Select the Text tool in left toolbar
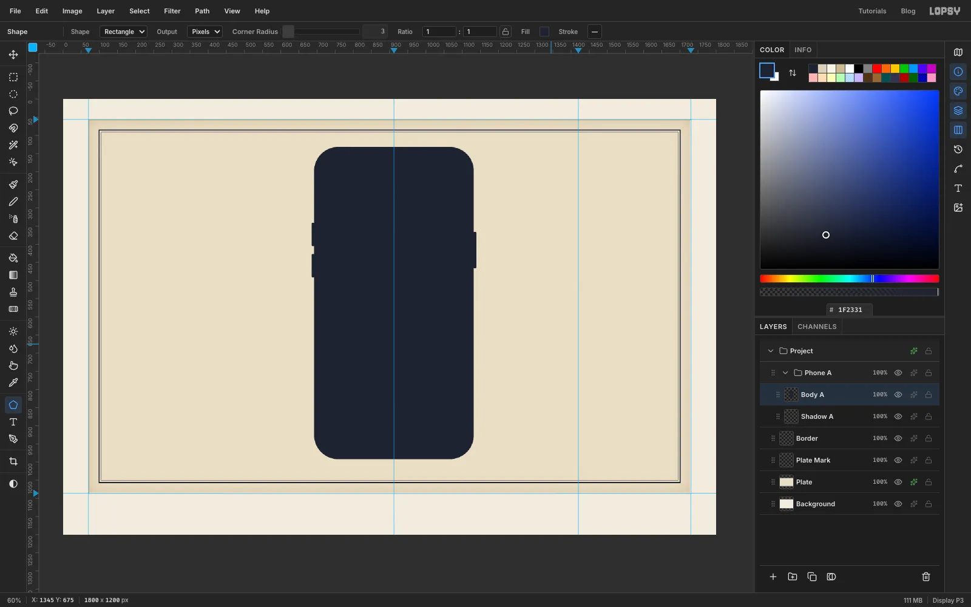 13,422
